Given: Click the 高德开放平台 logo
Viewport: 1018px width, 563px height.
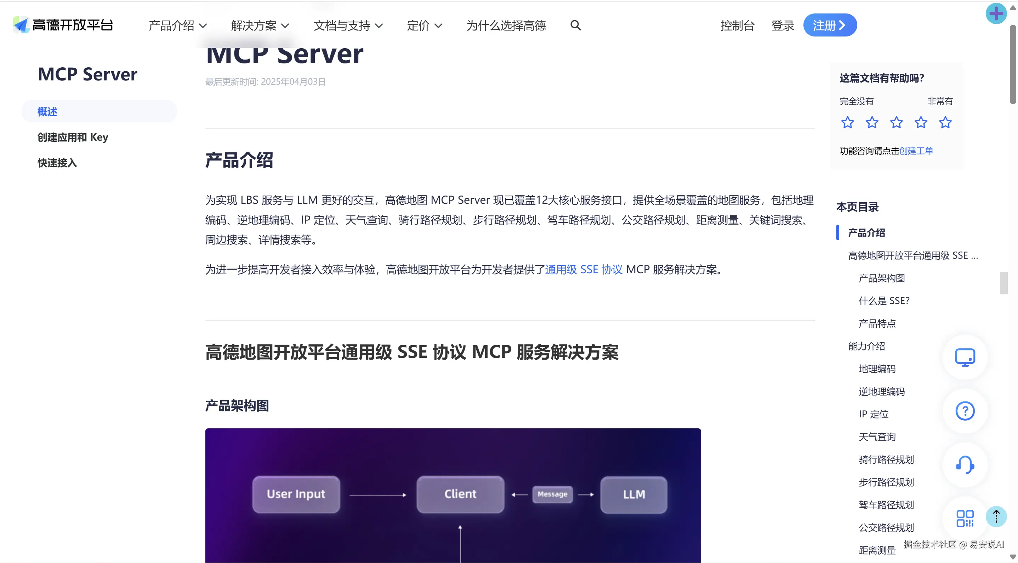Looking at the screenshot, I should (63, 25).
